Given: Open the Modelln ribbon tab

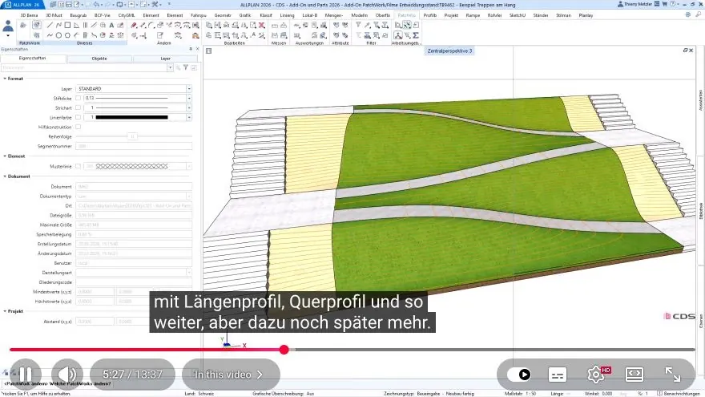Looking at the screenshot, I should coord(359,15).
